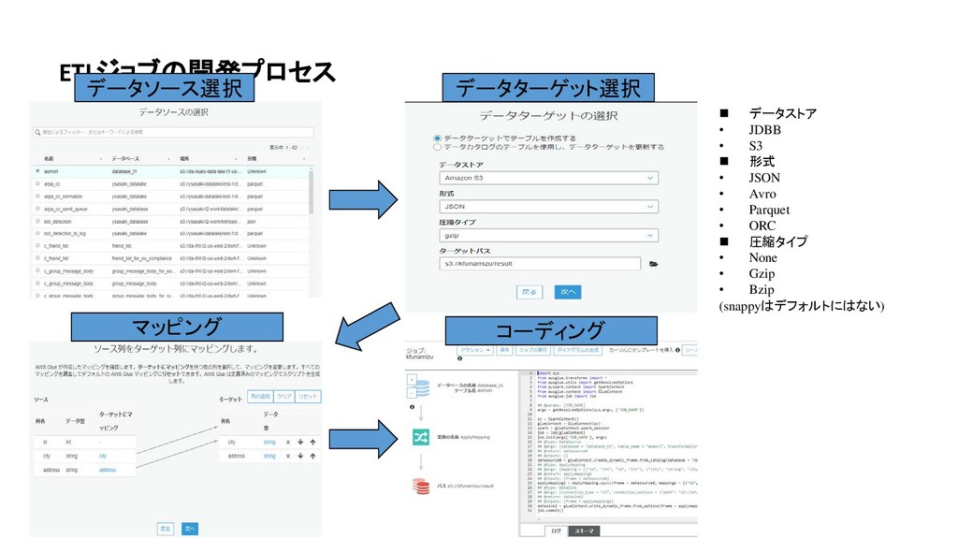Click the リセット mapping button

(308, 397)
